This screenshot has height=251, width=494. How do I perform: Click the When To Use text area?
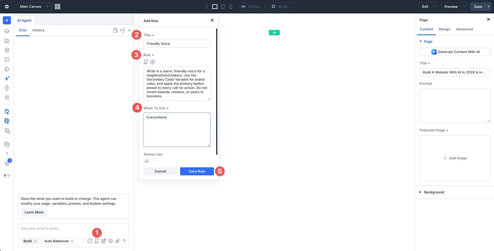pyautogui.click(x=177, y=130)
